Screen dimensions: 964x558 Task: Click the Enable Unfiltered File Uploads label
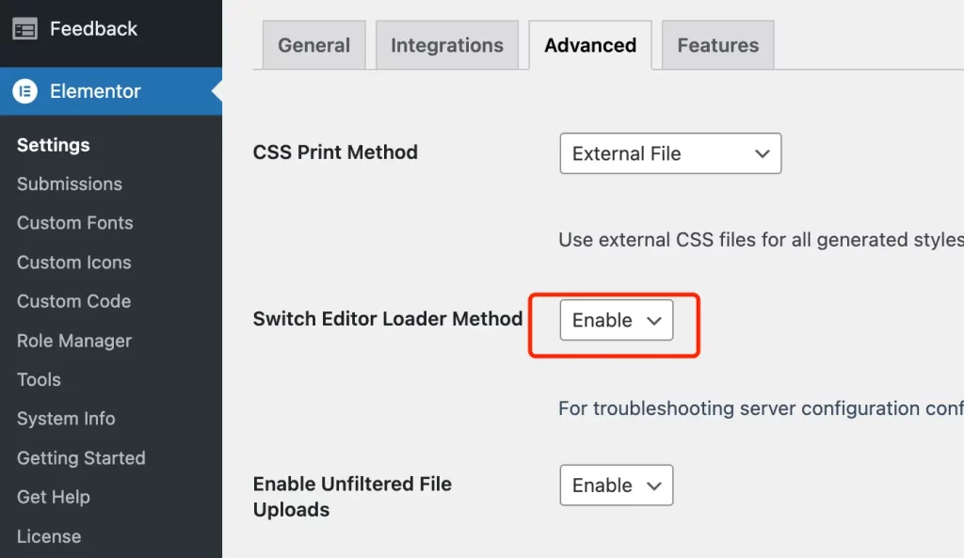tap(352, 497)
